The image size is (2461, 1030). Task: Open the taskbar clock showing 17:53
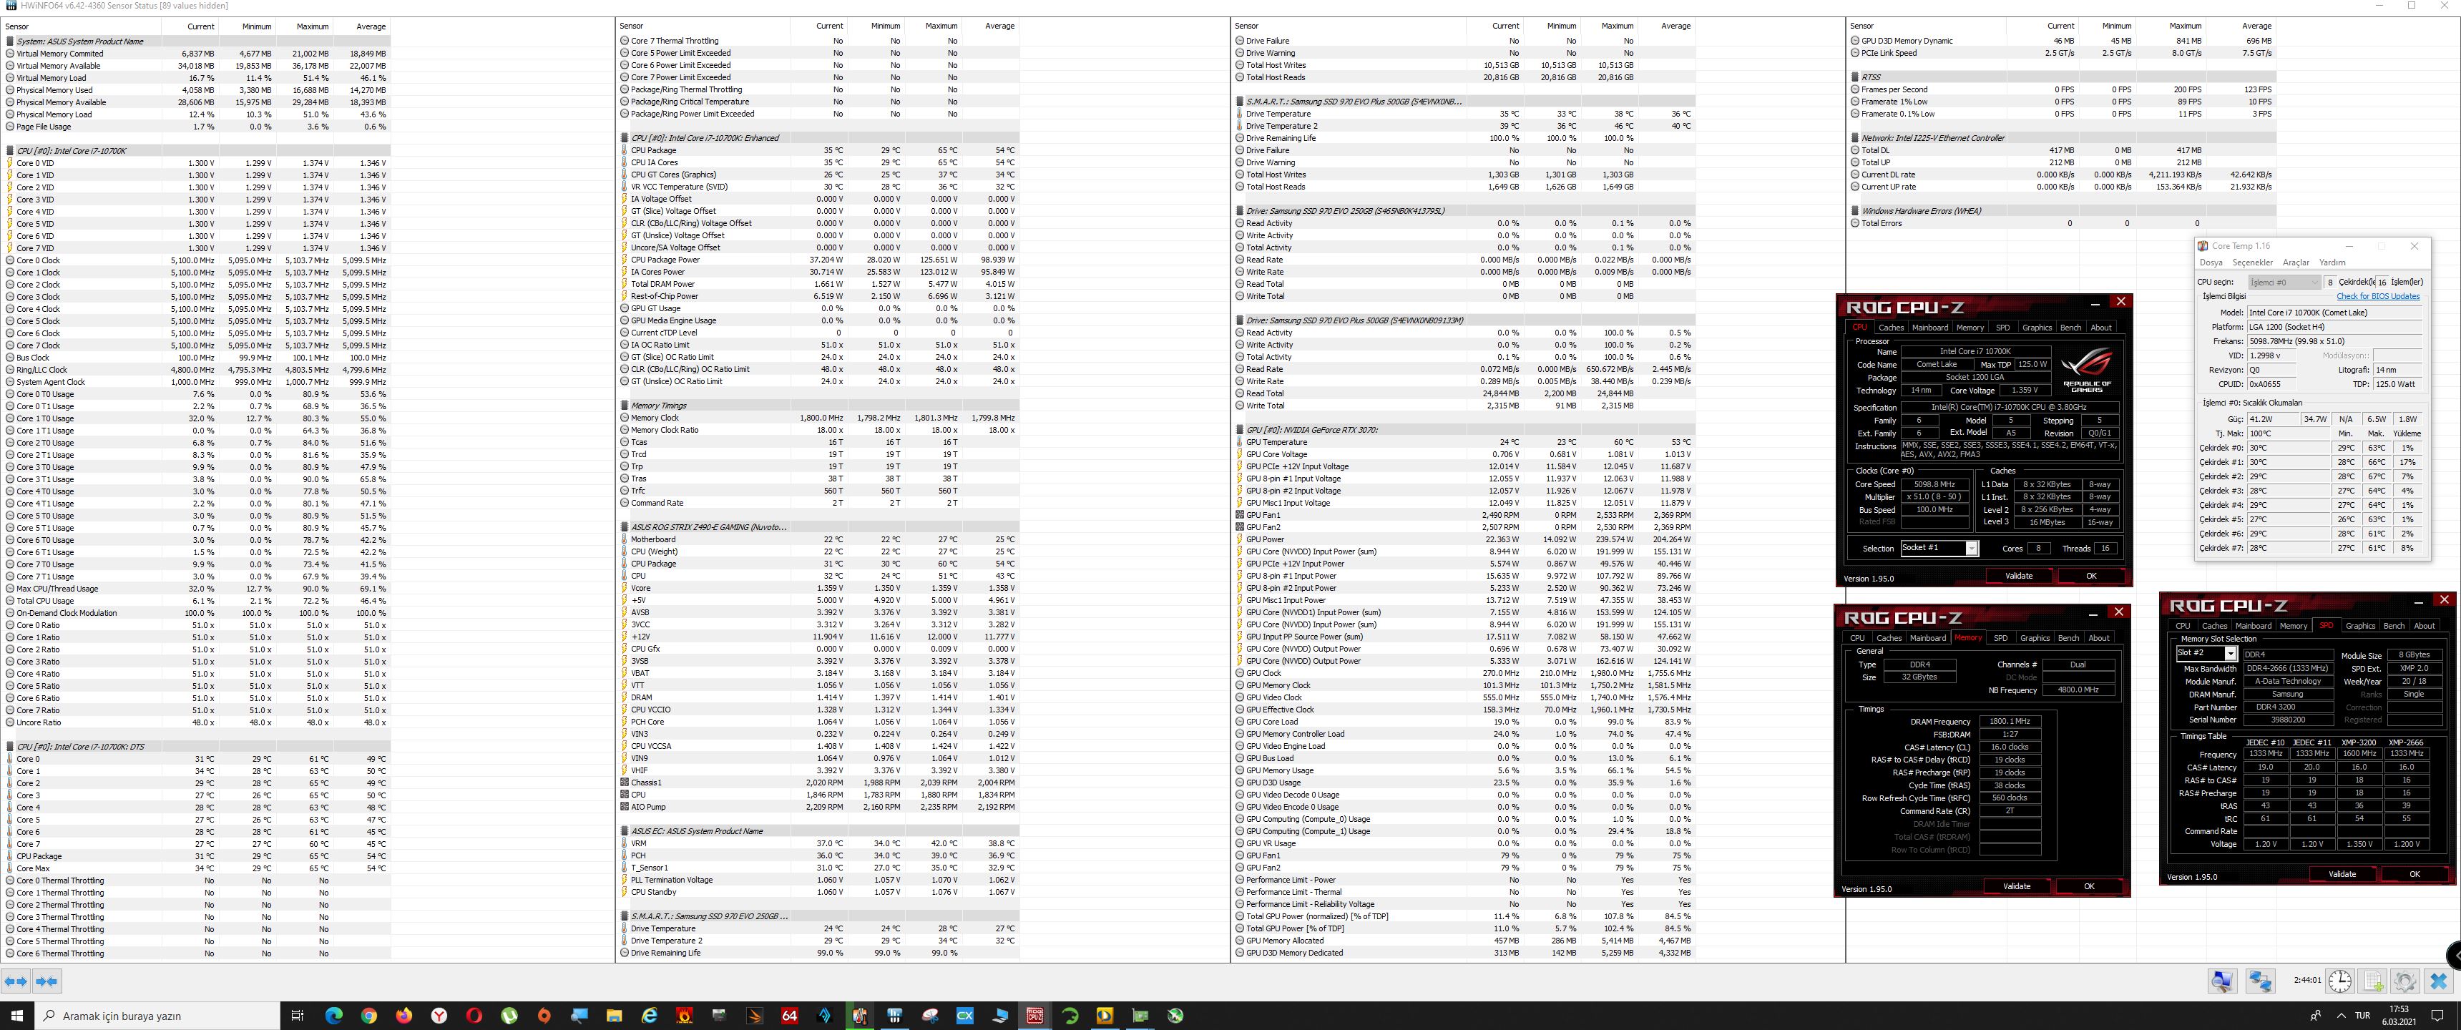click(x=2399, y=1016)
